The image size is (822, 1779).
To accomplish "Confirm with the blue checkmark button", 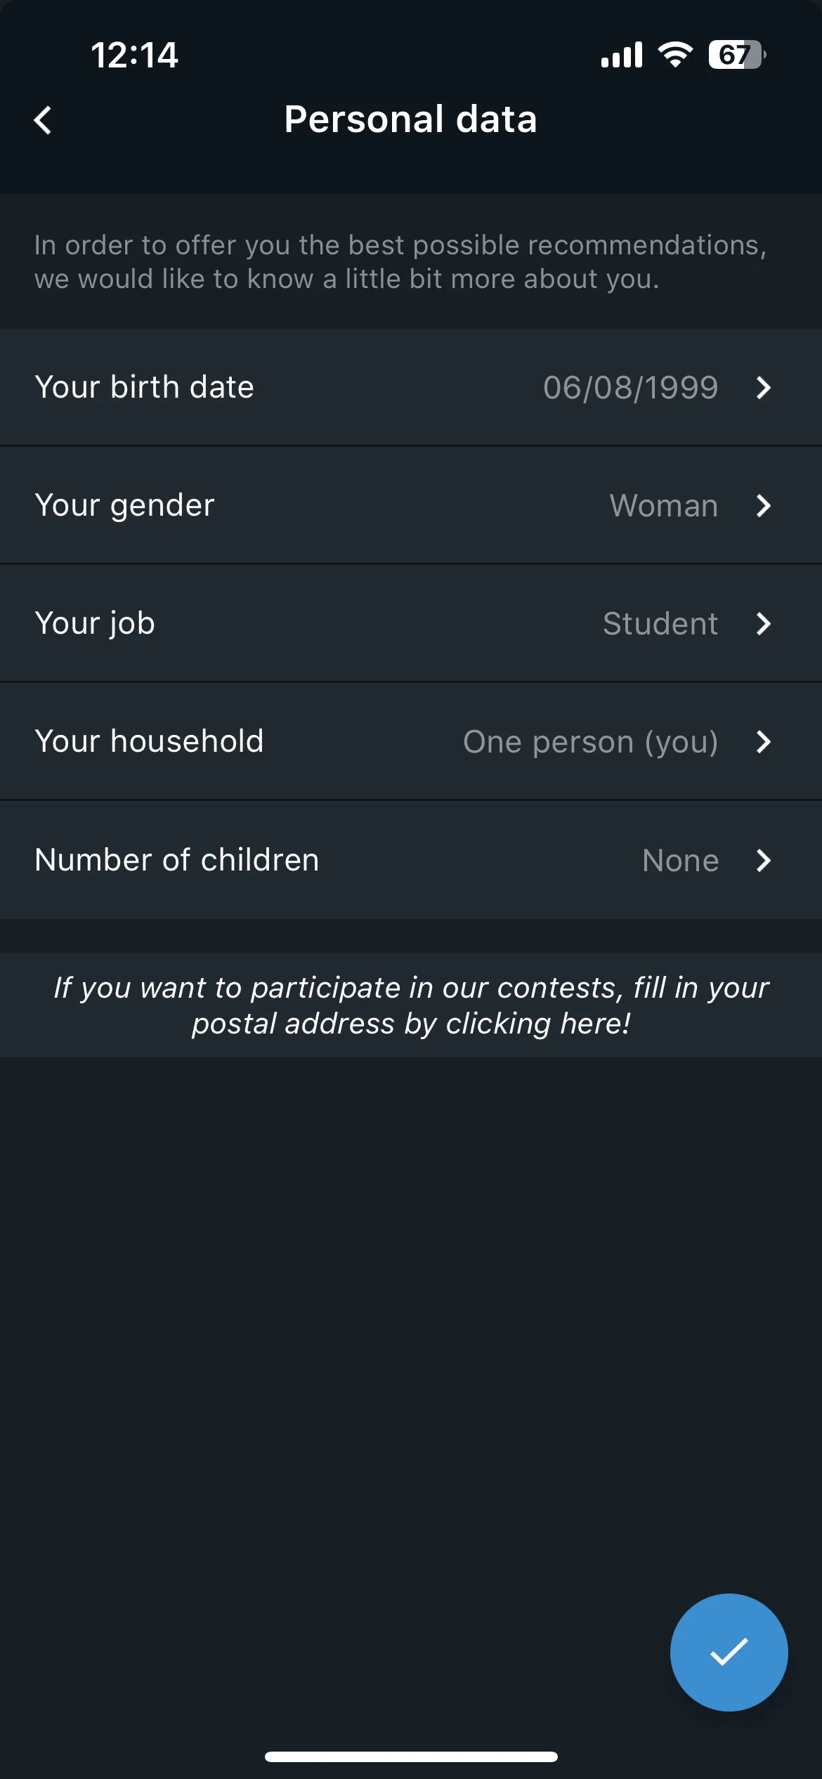I will click(x=729, y=1652).
